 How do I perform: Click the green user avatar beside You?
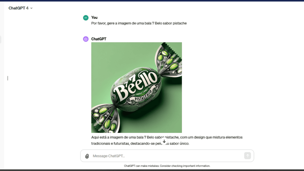[x=86, y=18]
